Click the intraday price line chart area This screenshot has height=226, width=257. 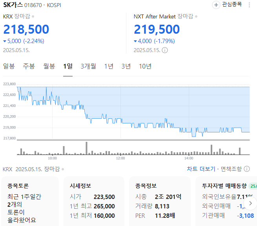[x=133, y=112]
